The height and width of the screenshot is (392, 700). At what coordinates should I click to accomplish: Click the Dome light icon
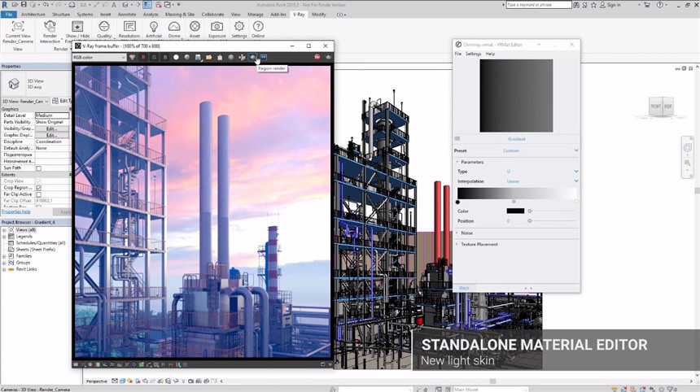point(174,28)
